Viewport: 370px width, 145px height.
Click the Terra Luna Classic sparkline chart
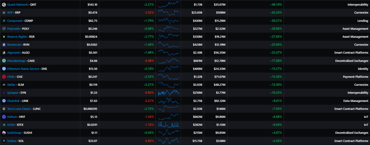click(x=168, y=108)
